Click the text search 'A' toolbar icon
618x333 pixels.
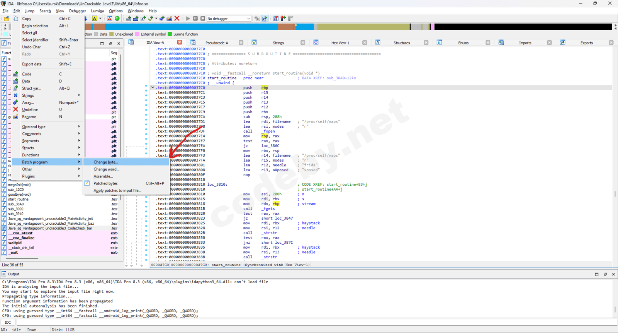point(95,19)
